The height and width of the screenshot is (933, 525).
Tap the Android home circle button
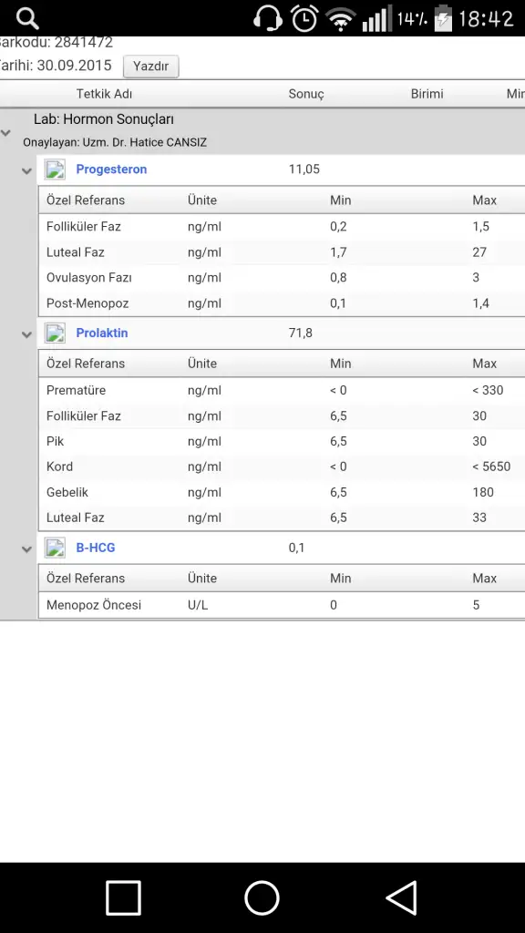262,897
